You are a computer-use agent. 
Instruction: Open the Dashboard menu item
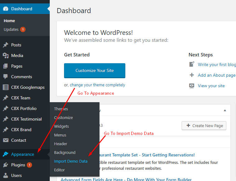(x=25, y=9)
